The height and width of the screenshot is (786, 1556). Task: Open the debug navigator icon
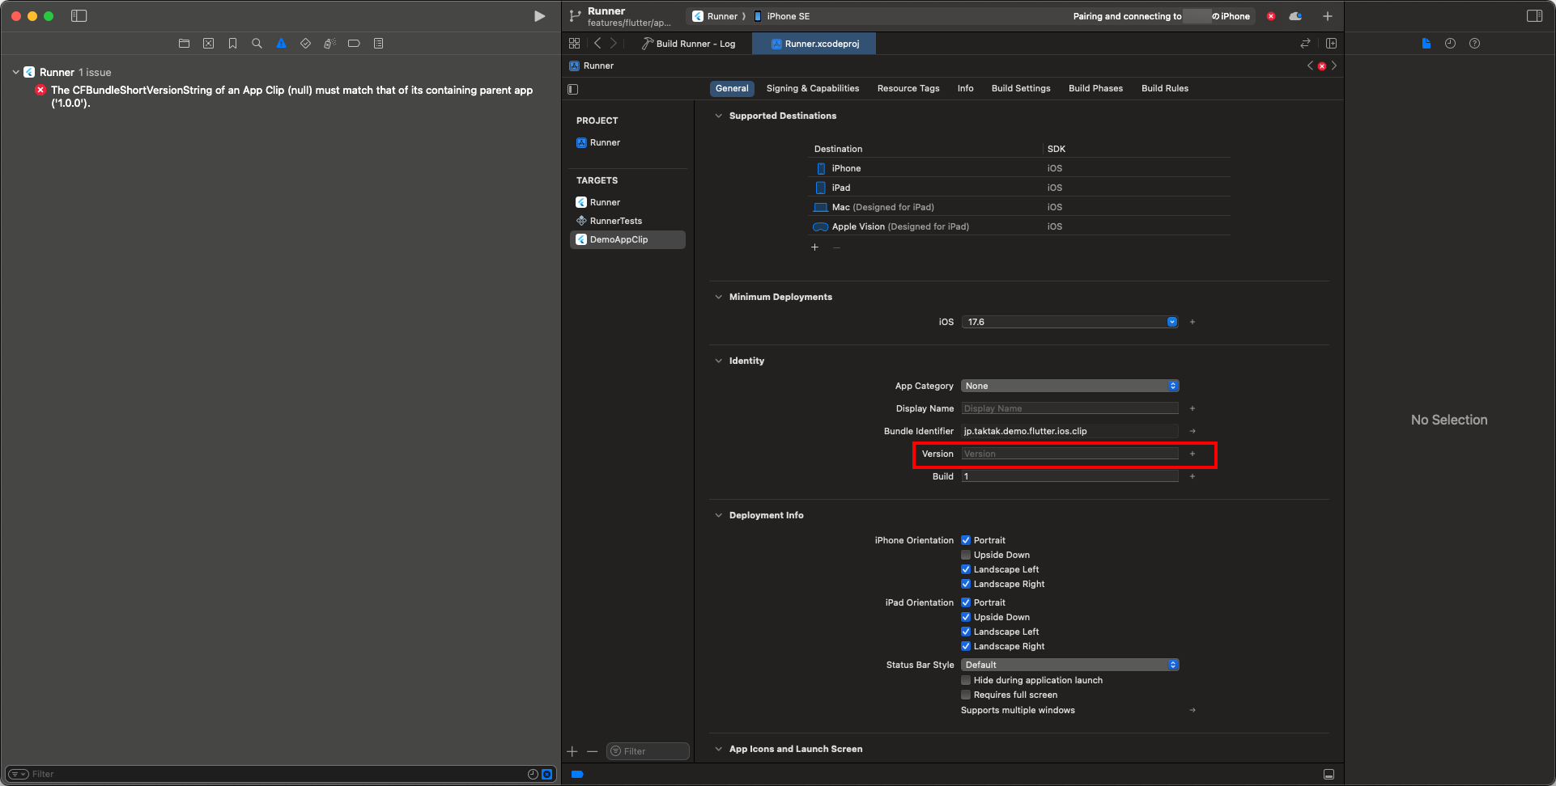[329, 44]
